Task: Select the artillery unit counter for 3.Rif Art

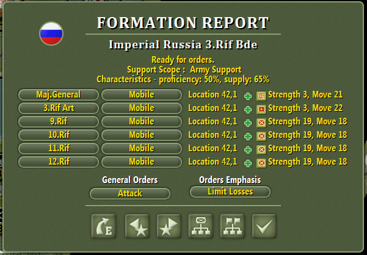Action: tap(261, 109)
